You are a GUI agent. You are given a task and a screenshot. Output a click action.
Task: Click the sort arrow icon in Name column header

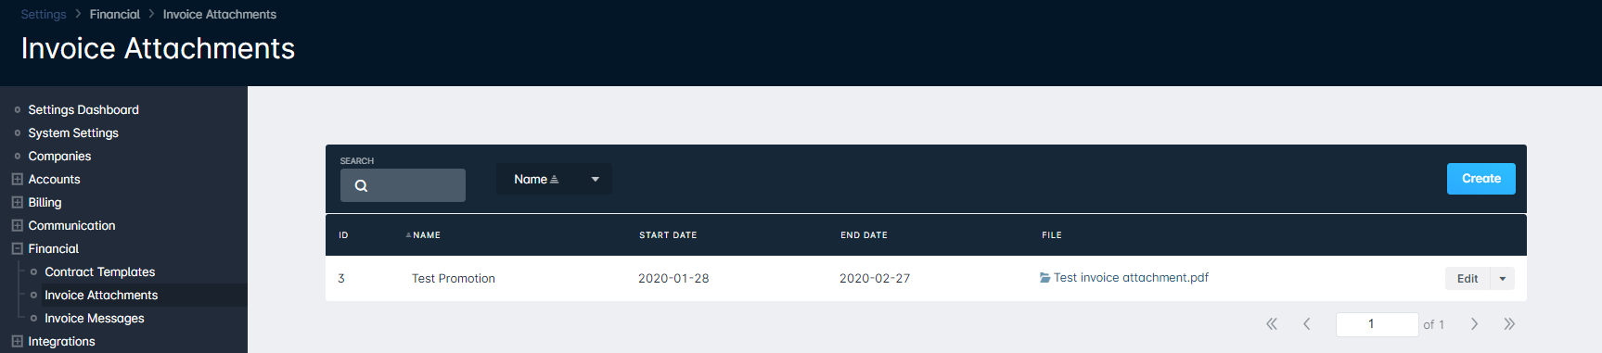(x=408, y=235)
